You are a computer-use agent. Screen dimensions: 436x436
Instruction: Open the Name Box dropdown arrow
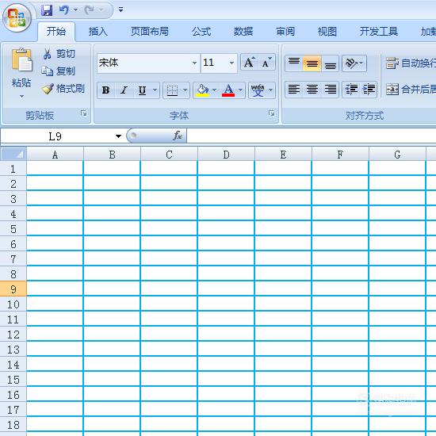point(118,136)
